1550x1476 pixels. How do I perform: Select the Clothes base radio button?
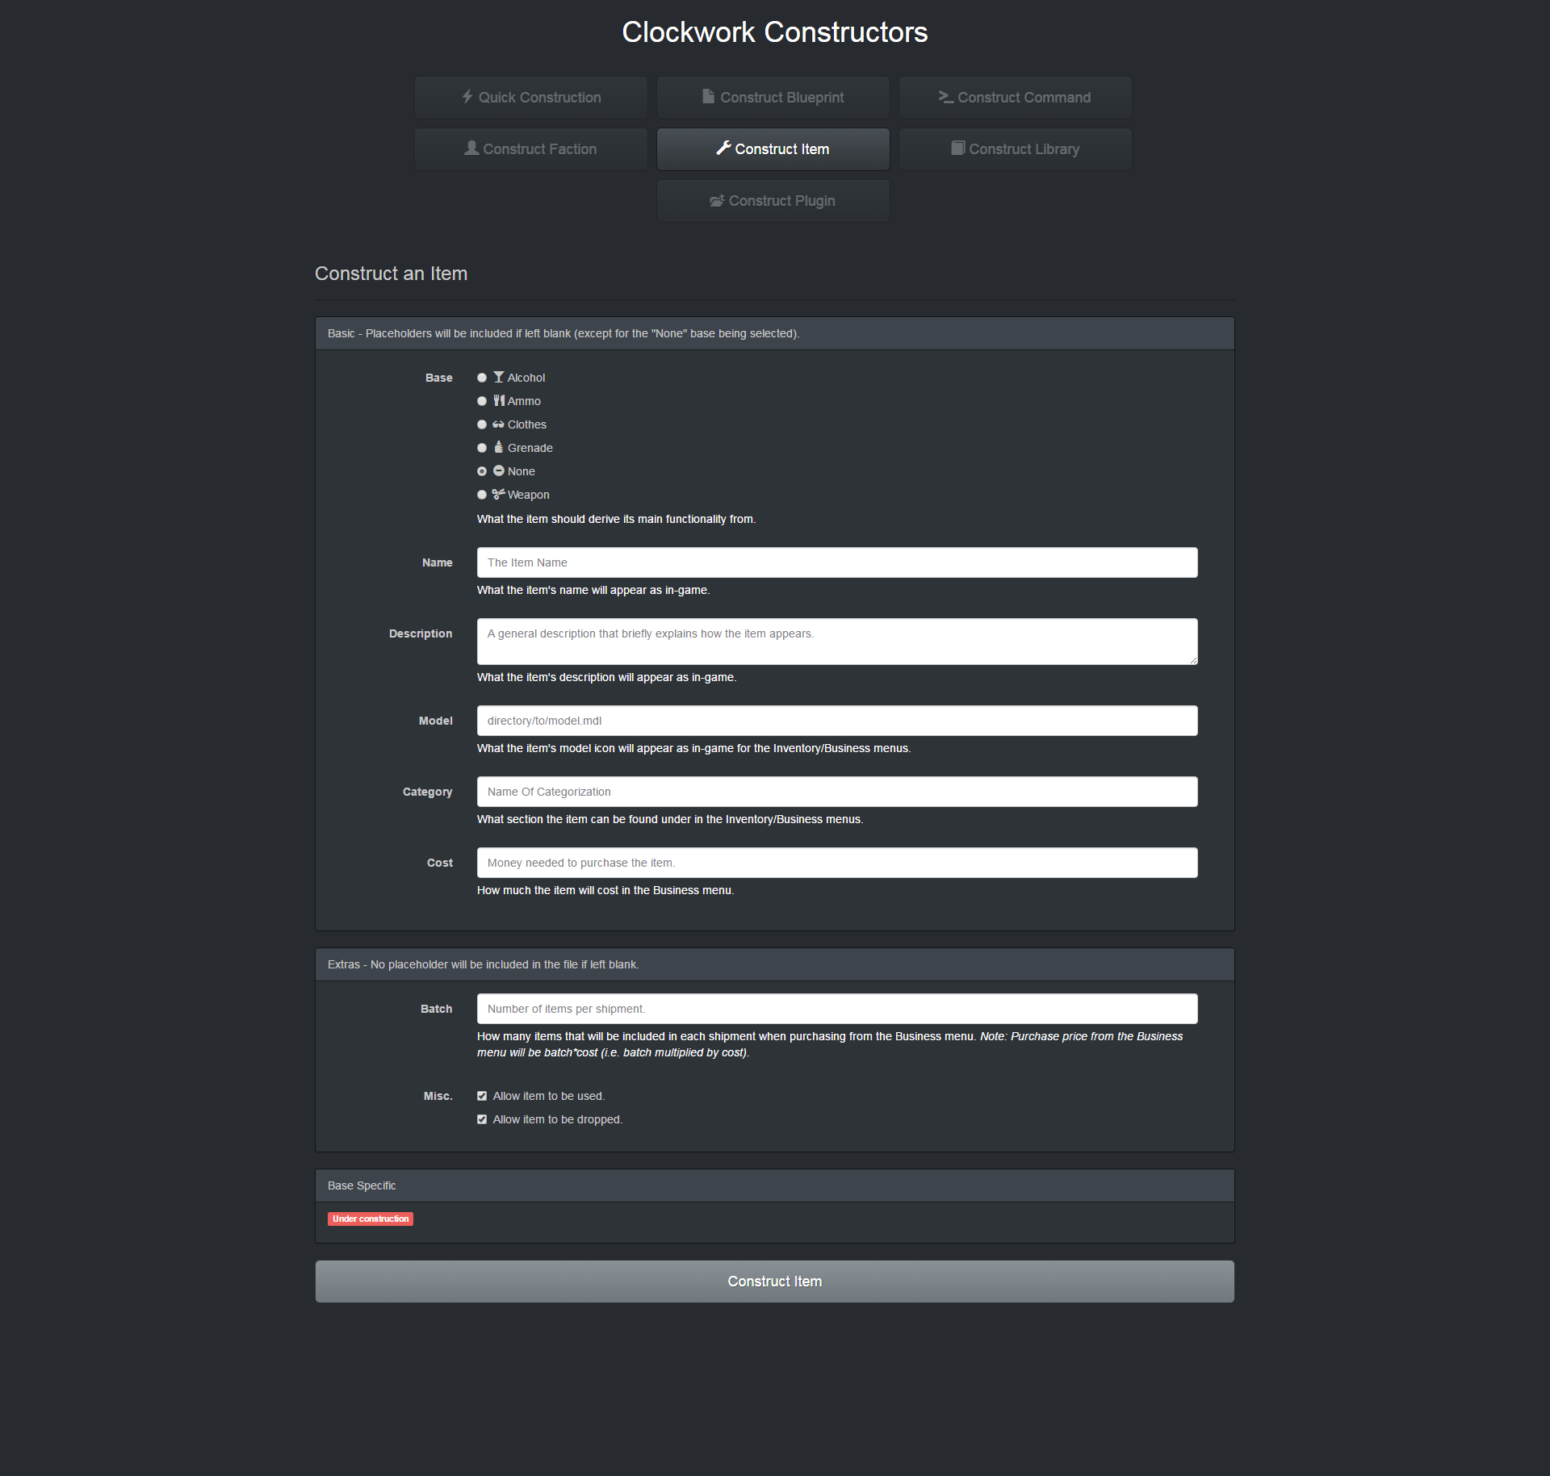482,424
